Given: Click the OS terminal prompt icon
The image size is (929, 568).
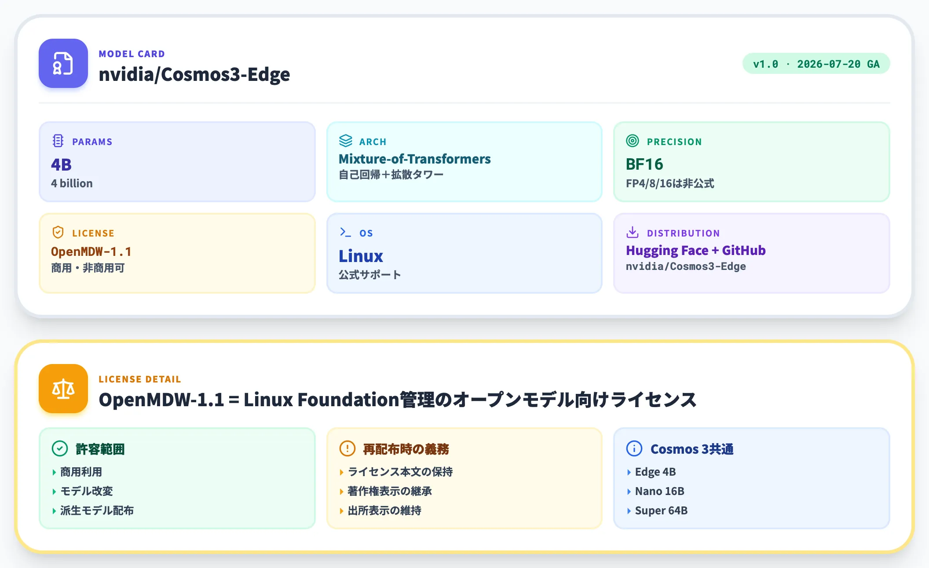Looking at the screenshot, I should (x=345, y=232).
